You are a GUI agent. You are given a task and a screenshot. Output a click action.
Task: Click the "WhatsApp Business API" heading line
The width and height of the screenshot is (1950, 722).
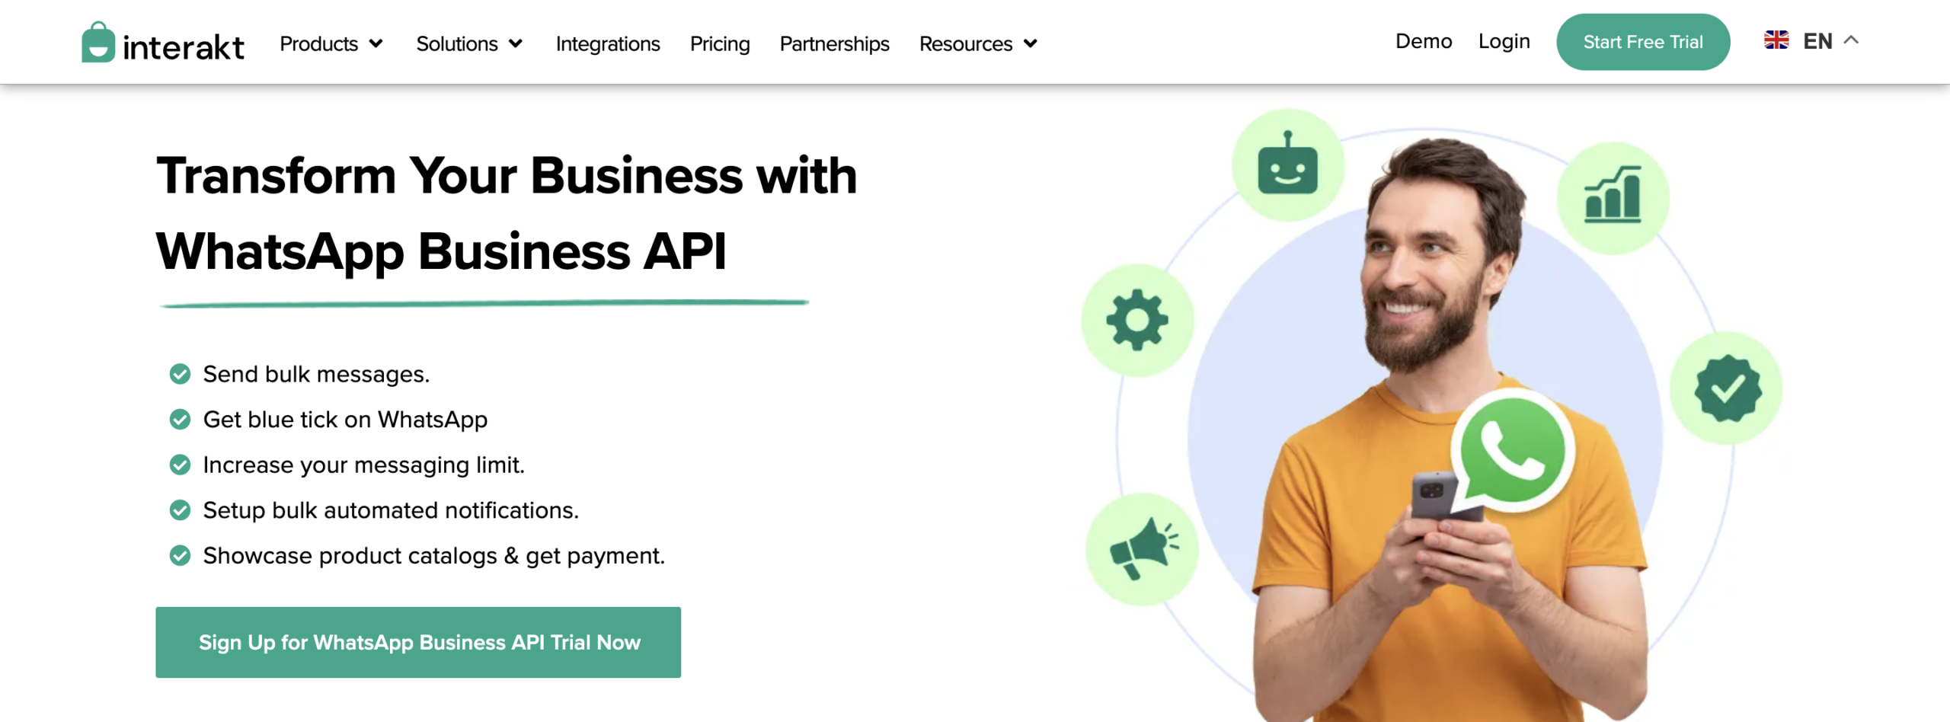tap(441, 252)
